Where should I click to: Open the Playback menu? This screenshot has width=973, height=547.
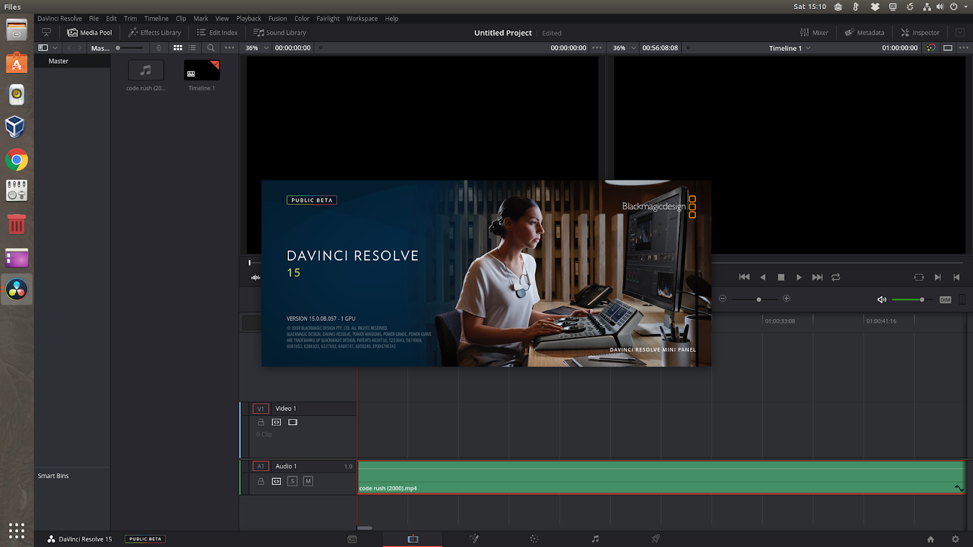coord(248,18)
